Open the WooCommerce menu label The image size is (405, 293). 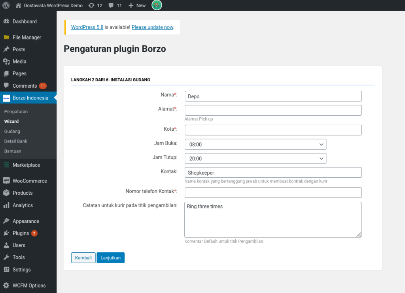click(x=30, y=181)
